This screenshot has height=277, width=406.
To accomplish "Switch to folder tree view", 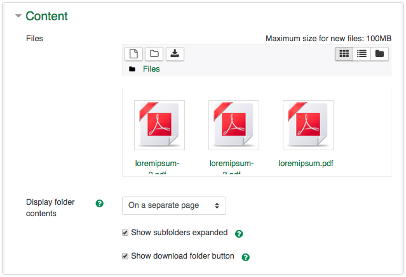I will tap(379, 54).
